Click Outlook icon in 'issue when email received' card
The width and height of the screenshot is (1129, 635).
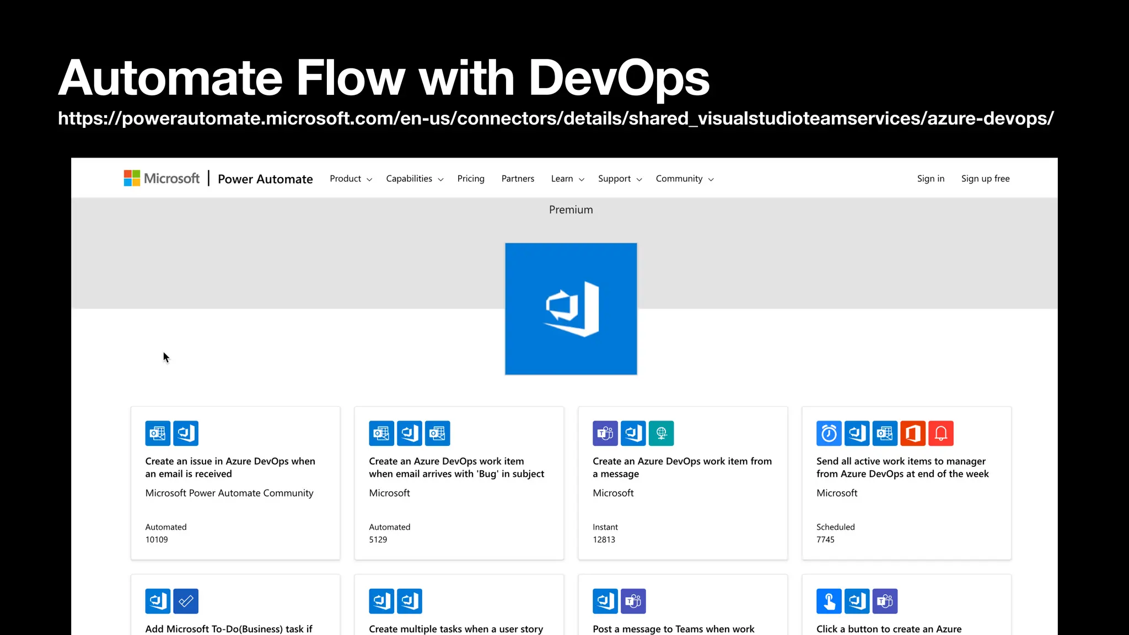click(x=158, y=433)
